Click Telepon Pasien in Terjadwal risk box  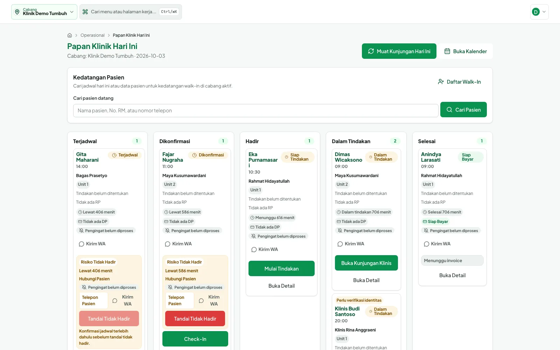pos(93,301)
